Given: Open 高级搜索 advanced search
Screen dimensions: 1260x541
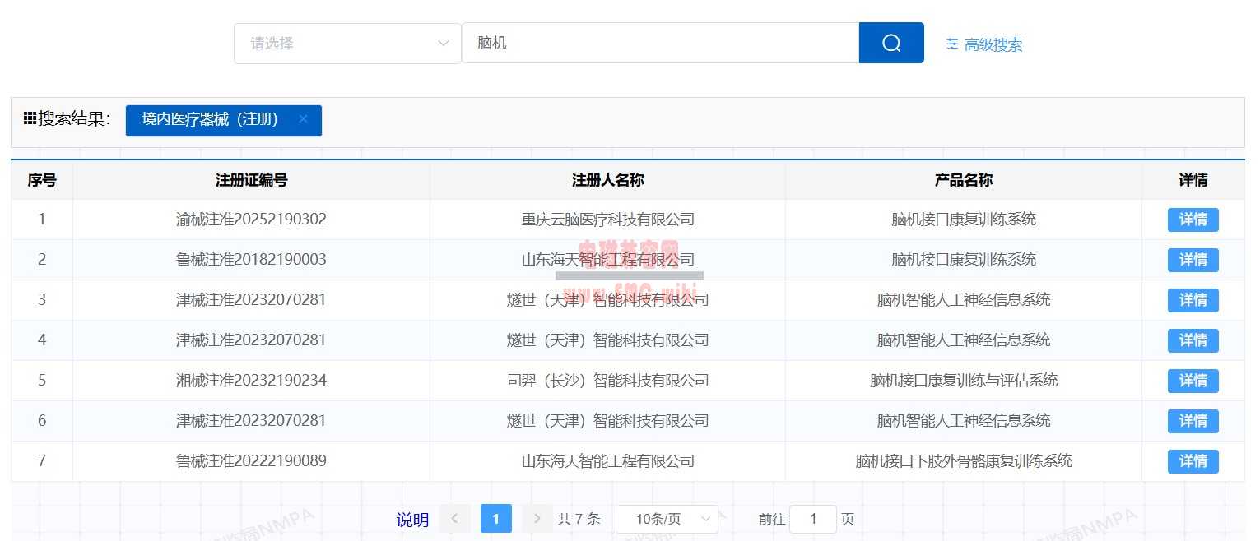Looking at the screenshot, I should [x=984, y=44].
